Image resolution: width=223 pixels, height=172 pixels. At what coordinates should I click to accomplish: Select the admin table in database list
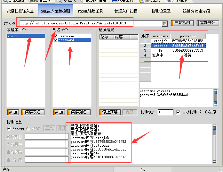tap(26, 36)
